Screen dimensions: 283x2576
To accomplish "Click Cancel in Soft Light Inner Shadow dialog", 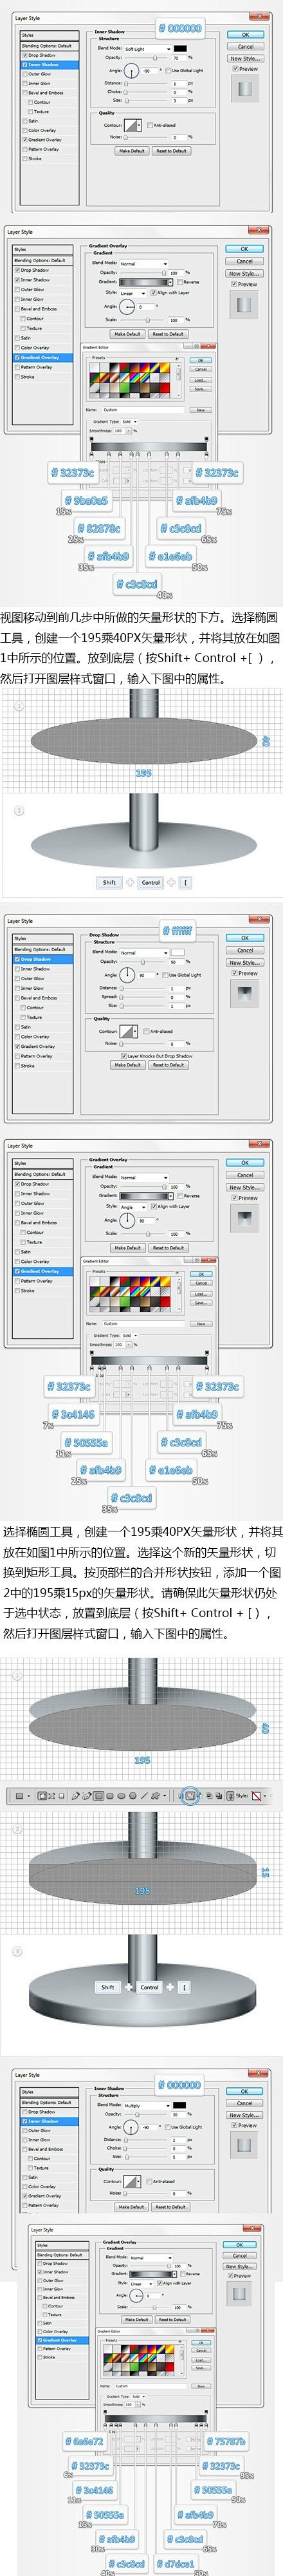I will pyautogui.click(x=246, y=46).
